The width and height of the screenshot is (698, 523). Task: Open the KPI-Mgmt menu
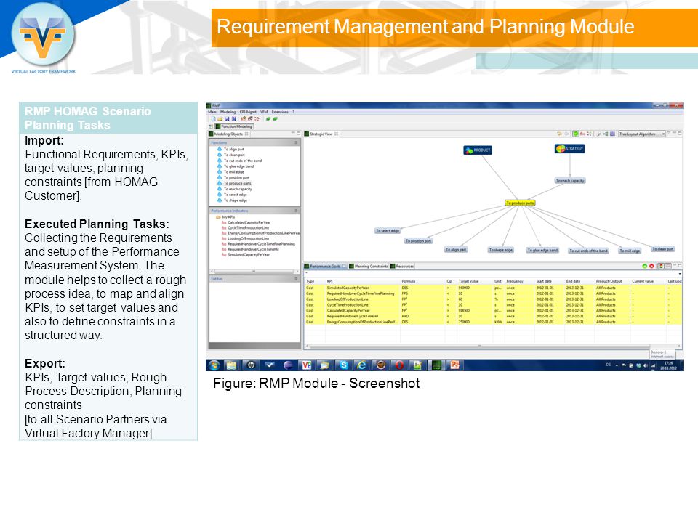pos(248,112)
